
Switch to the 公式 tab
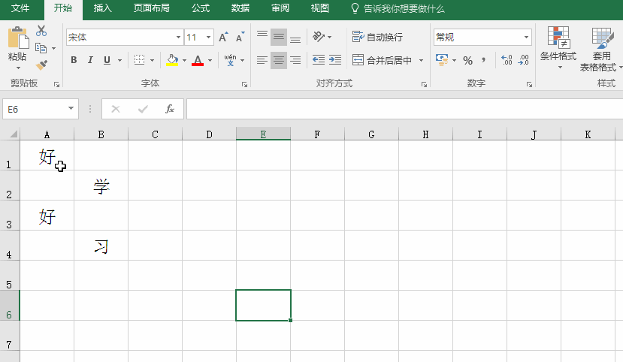(x=201, y=8)
